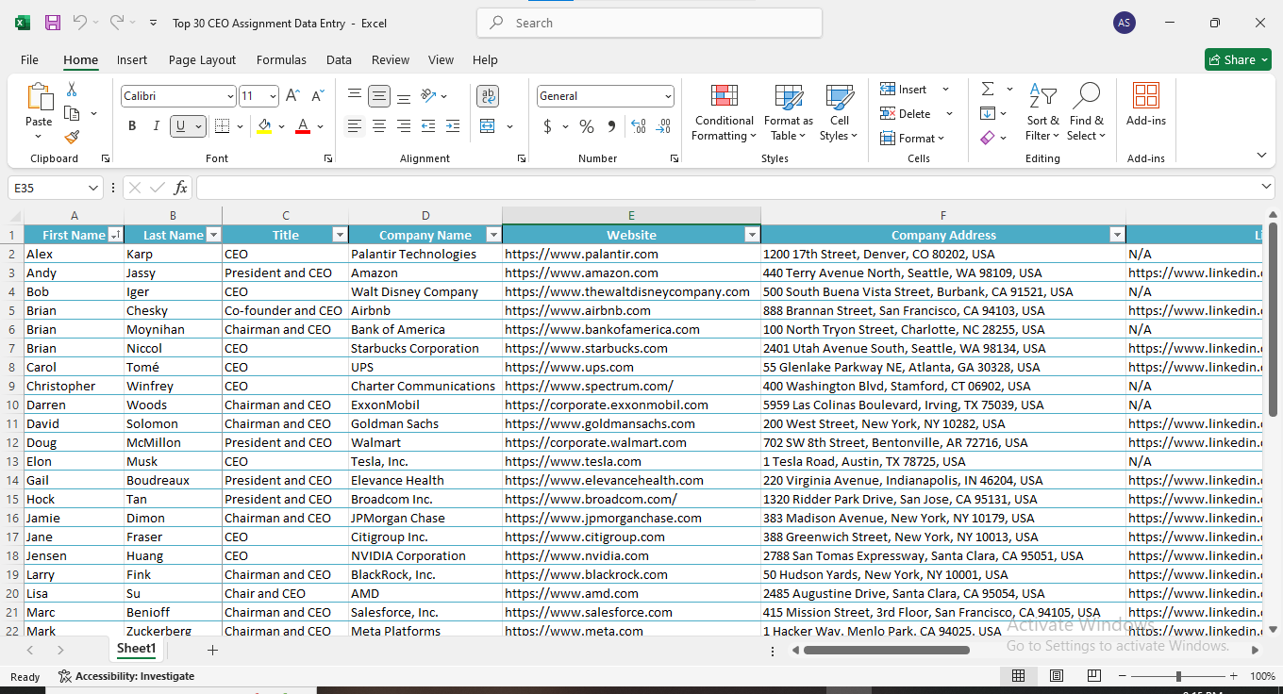The width and height of the screenshot is (1283, 694).
Task: Click the Decrease Font Size icon
Action: click(x=317, y=96)
